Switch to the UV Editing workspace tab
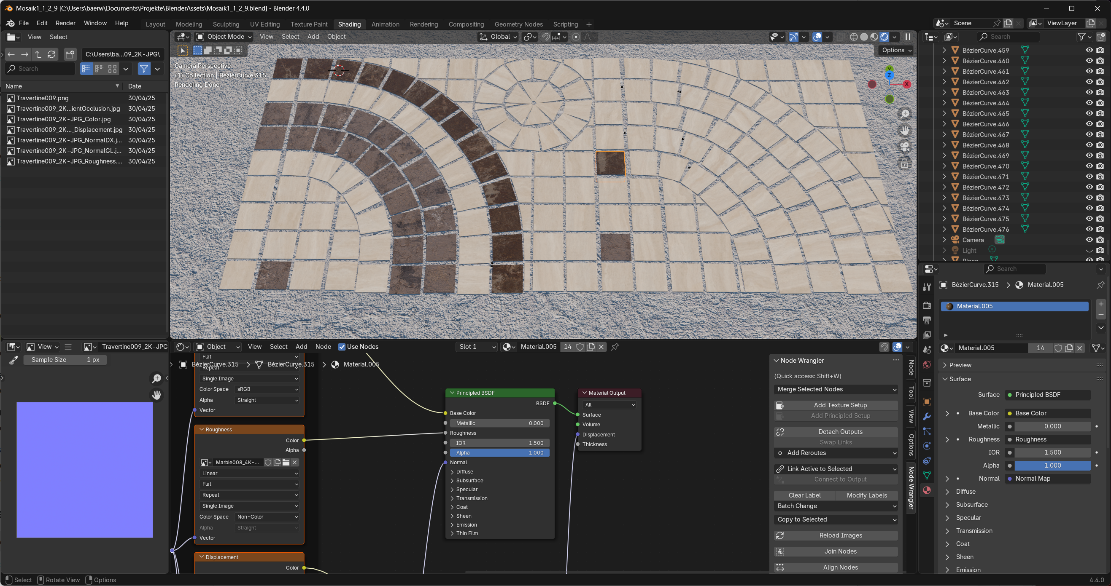 [264, 24]
